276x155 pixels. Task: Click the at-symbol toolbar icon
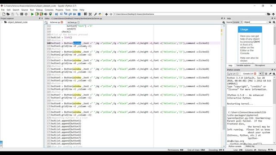coord(26,14)
